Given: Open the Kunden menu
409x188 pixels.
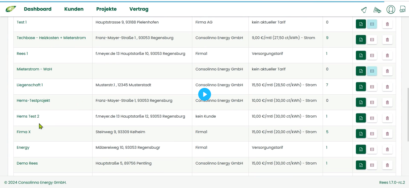Looking at the screenshot, I should [74, 9].
